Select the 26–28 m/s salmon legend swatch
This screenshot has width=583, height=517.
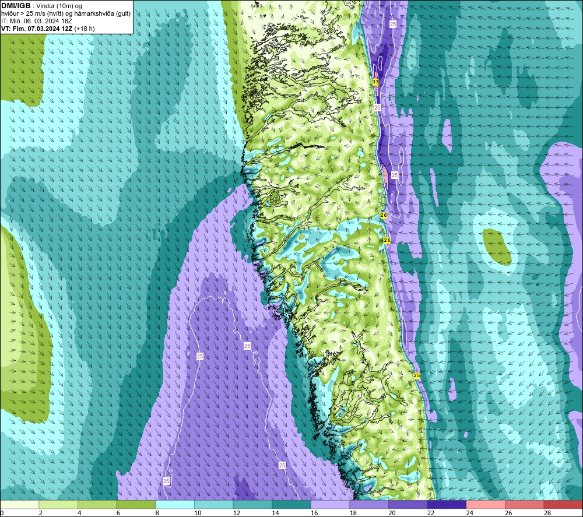click(525, 504)
